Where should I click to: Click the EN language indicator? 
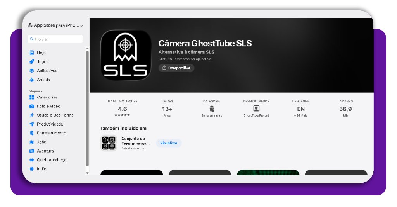301,109
